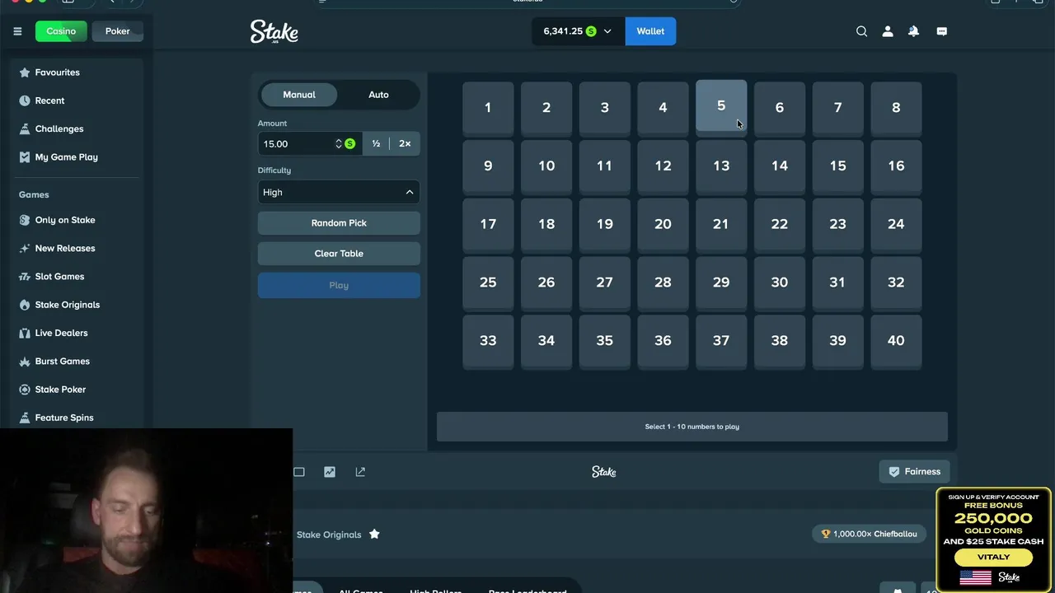Image resolution: width=1055 pixels, height=593 pixels.
Task: Click the New Releases sparkle icon
Action: point(25,248)
